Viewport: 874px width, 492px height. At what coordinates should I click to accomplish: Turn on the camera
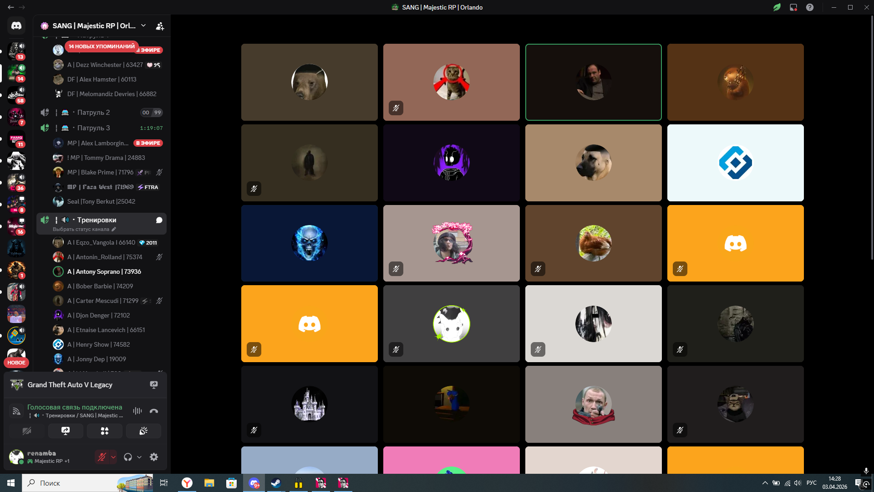pos(27,431)
